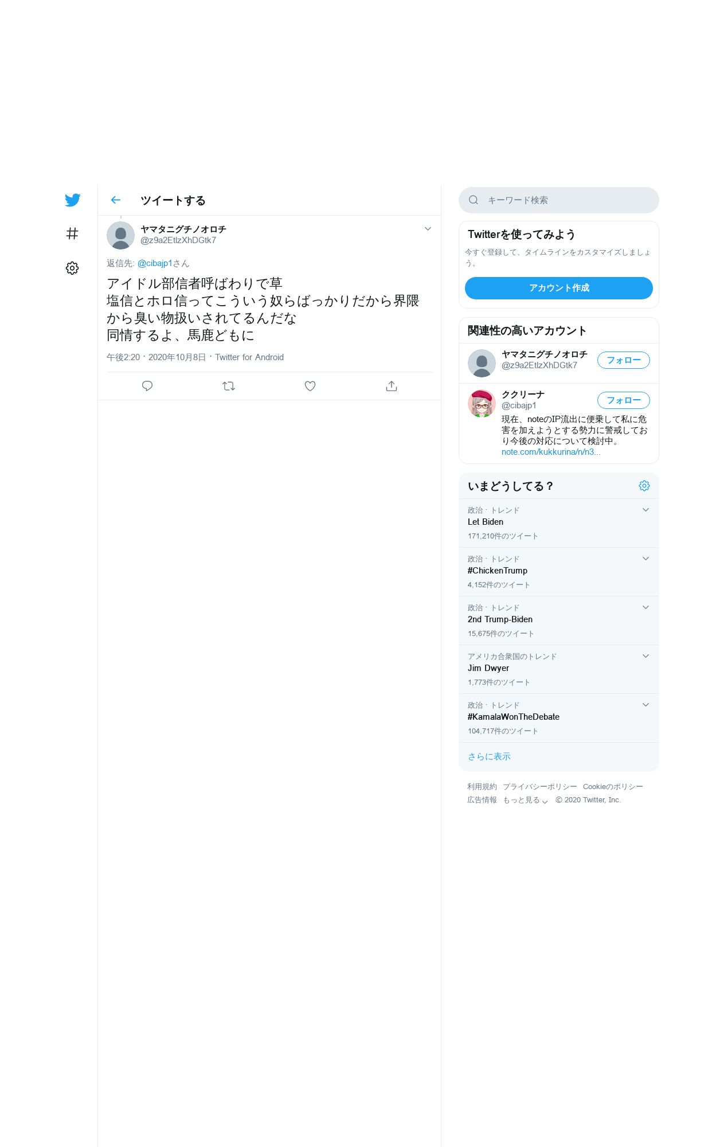Screen dimensions: 712x1147
Task: Open the sidebar settings gear icon
Action: click(72, 268)
